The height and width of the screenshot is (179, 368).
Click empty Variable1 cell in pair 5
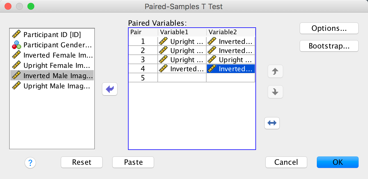coord(182,78)
